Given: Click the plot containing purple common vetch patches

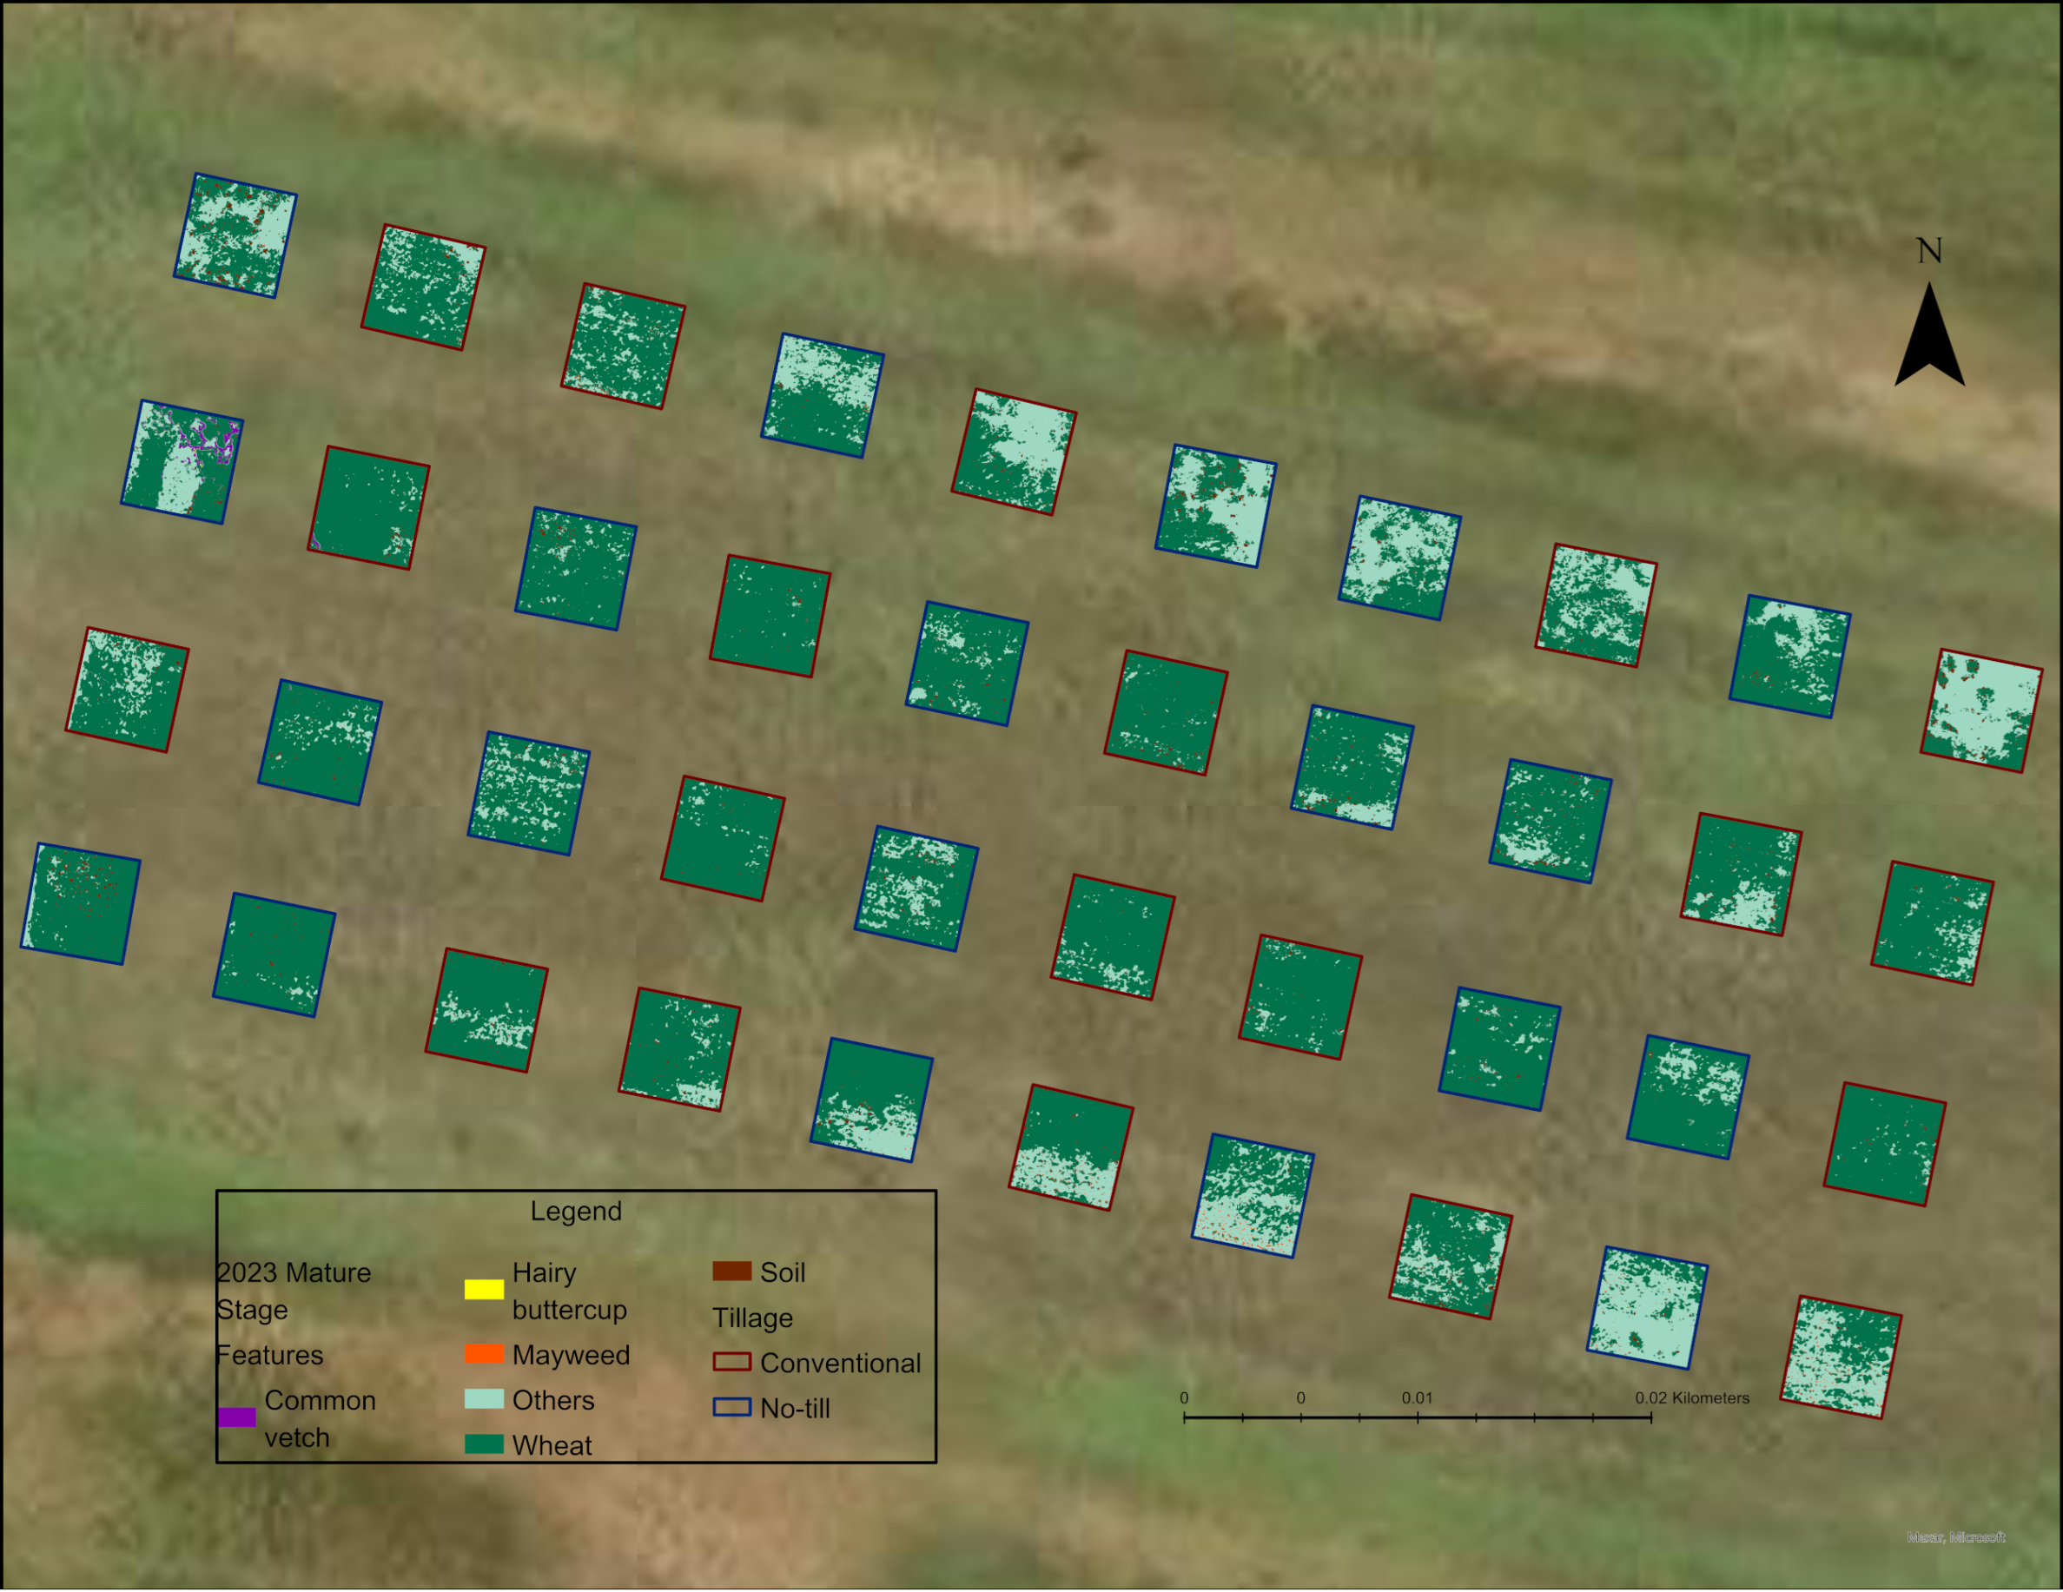Looking at the screenshot, I should [x=182, y=462].
